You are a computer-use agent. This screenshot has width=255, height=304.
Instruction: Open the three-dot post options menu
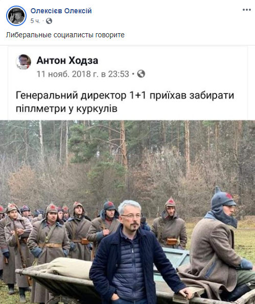[246, 10]
